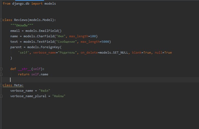The height and width of the screenshot is (129, 199).
Task: Click the underlined 'Meta' class name
Action: coord(18,85)
